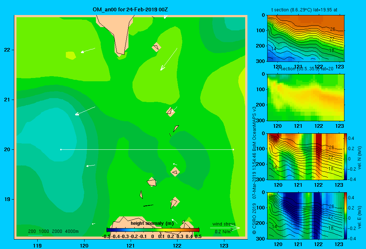366x249 pixels.
Task: Click the "14" isotherm label in temperature section
Action: [x=274, y=49]
